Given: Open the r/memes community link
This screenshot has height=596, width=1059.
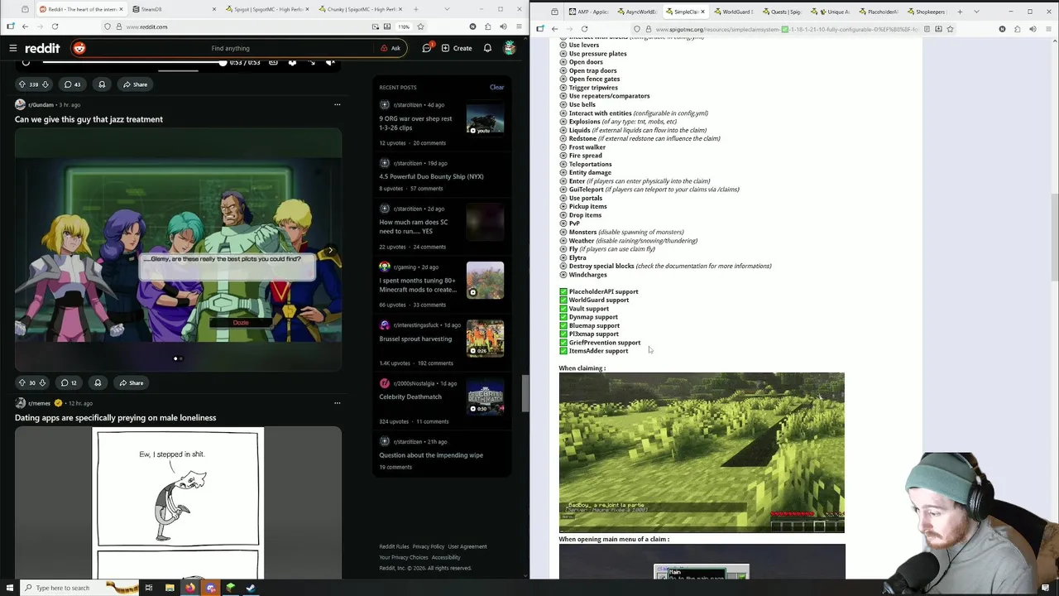Looking at the screenshot, I should (39, 403).
